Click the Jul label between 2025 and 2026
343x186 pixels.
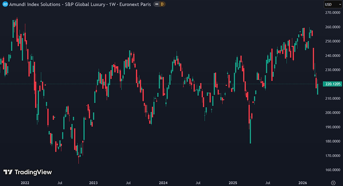pos(267,183)
